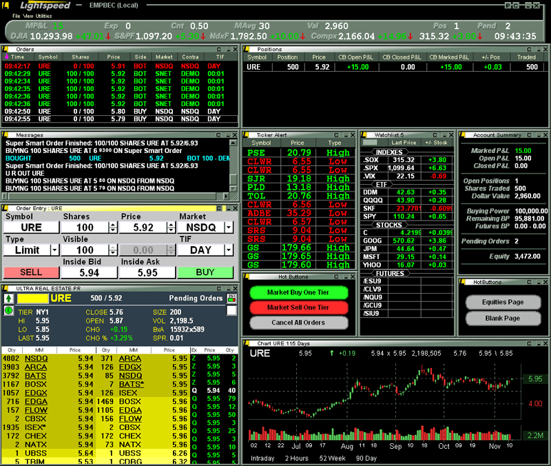
Task: Increment the Price field with its up stepper arrow
Action: (171, 224)
